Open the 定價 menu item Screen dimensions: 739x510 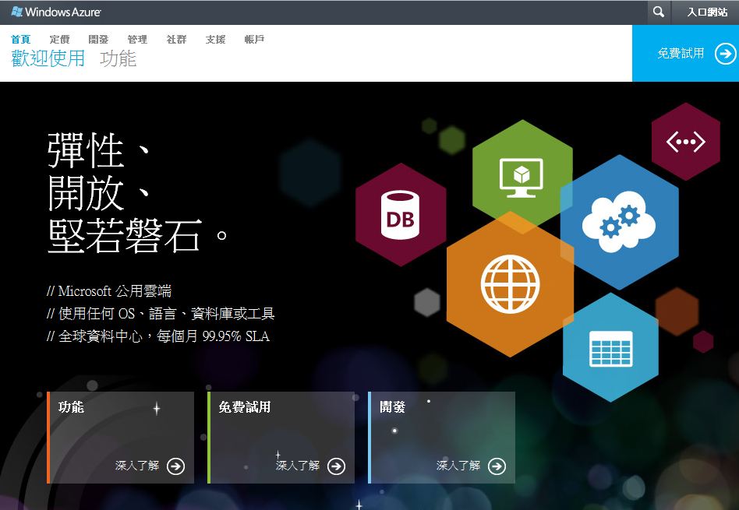59,39
